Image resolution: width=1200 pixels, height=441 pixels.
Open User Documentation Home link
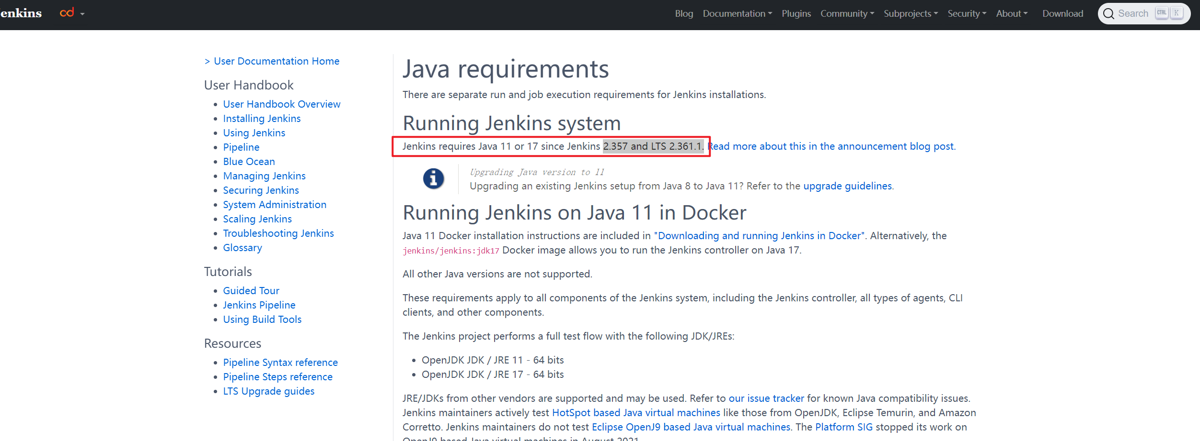tap(277, 61)
